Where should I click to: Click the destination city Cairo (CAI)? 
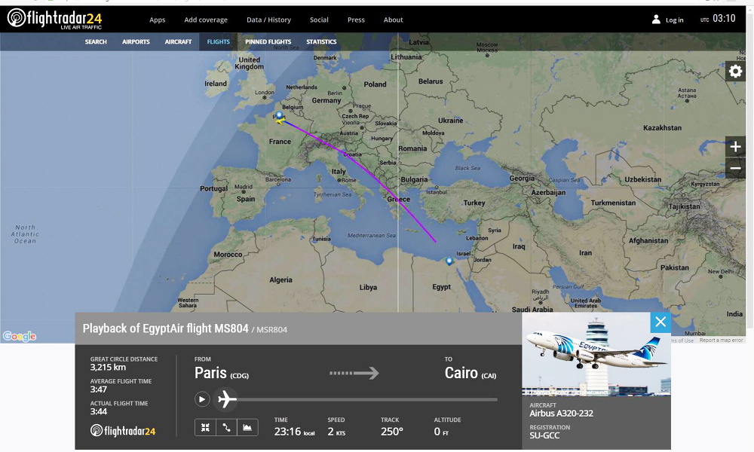coord(470,373)
